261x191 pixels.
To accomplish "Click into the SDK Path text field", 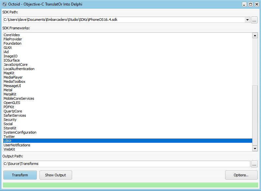I will click(124, 20).
